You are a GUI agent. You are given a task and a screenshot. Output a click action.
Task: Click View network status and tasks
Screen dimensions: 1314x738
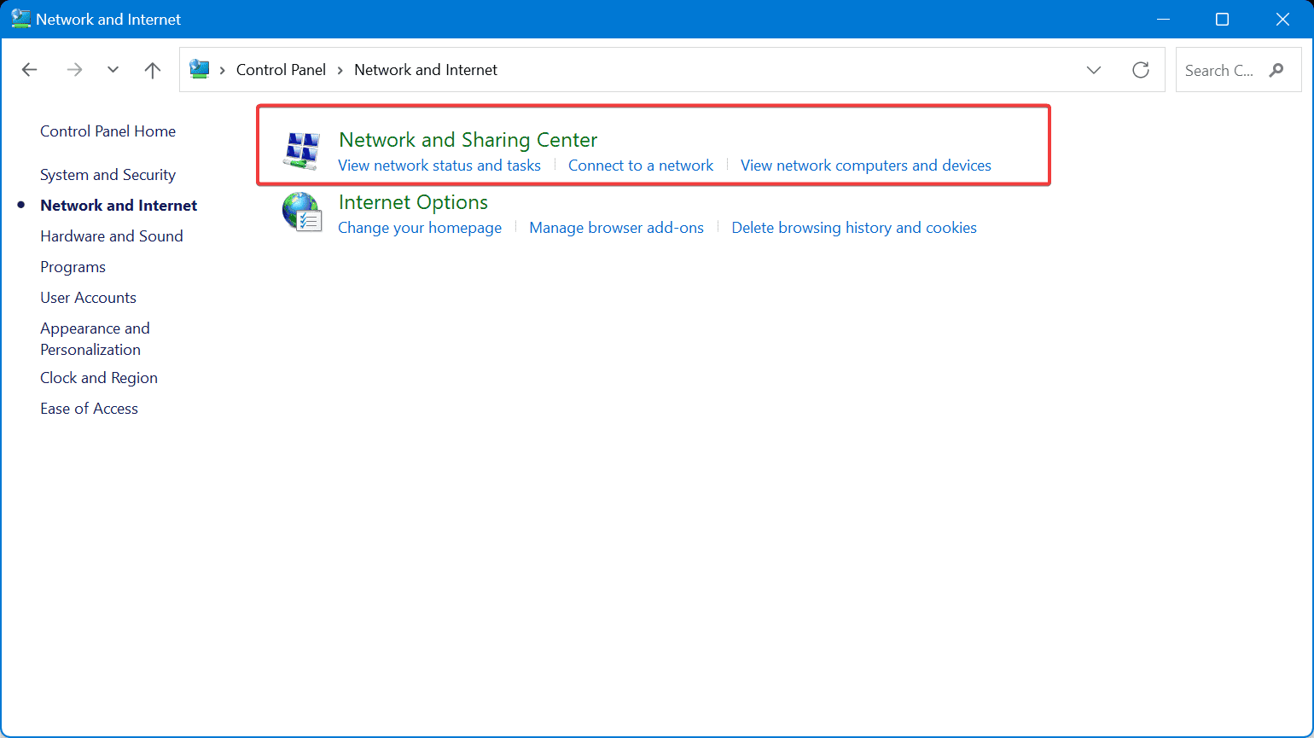pos(439,166)
